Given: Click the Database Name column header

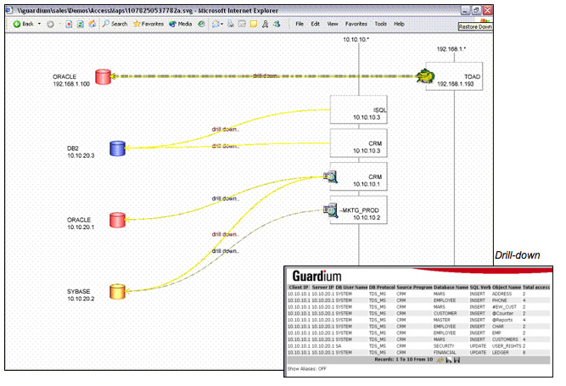Looking at the screenshot, I should [451, 287].
